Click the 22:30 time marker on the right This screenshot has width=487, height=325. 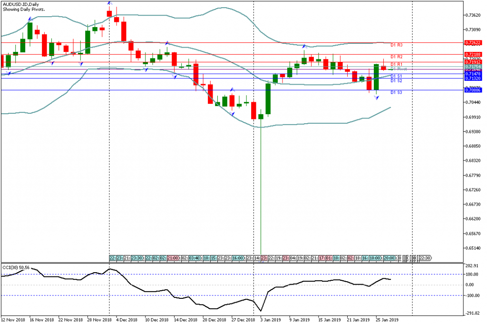click(x=425, y=258)
